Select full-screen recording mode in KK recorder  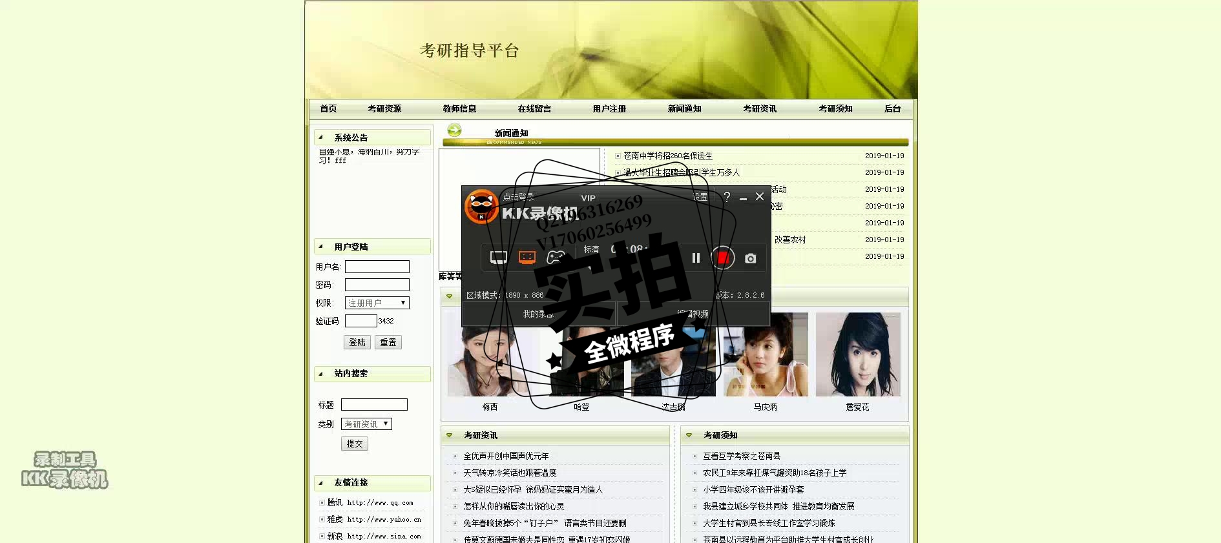(x=498, y=258)
